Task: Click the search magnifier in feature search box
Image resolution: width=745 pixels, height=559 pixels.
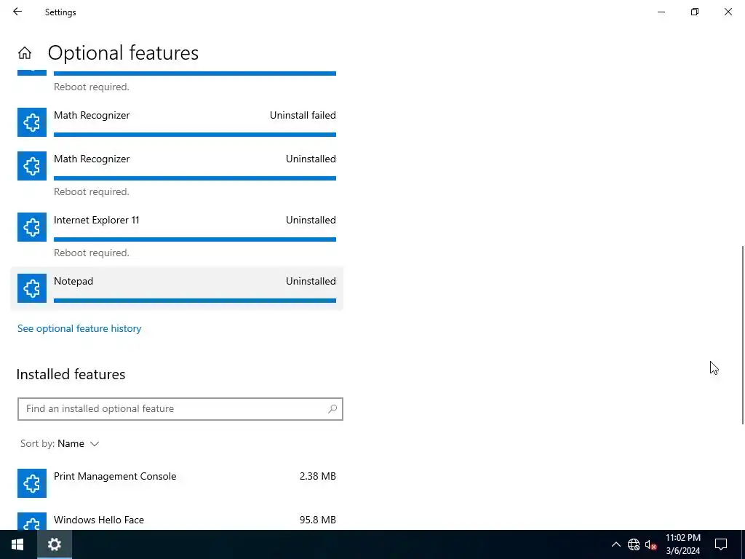Action: [332, 409]
